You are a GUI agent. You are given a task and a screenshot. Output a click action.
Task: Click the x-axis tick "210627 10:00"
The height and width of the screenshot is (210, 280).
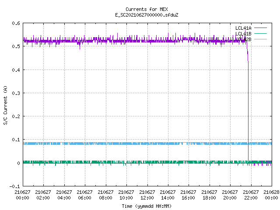pyautogui.click(x=126, y=195)
